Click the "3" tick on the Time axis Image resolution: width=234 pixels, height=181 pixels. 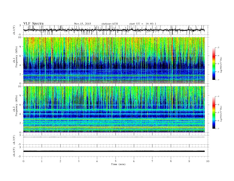click(79, 161)
